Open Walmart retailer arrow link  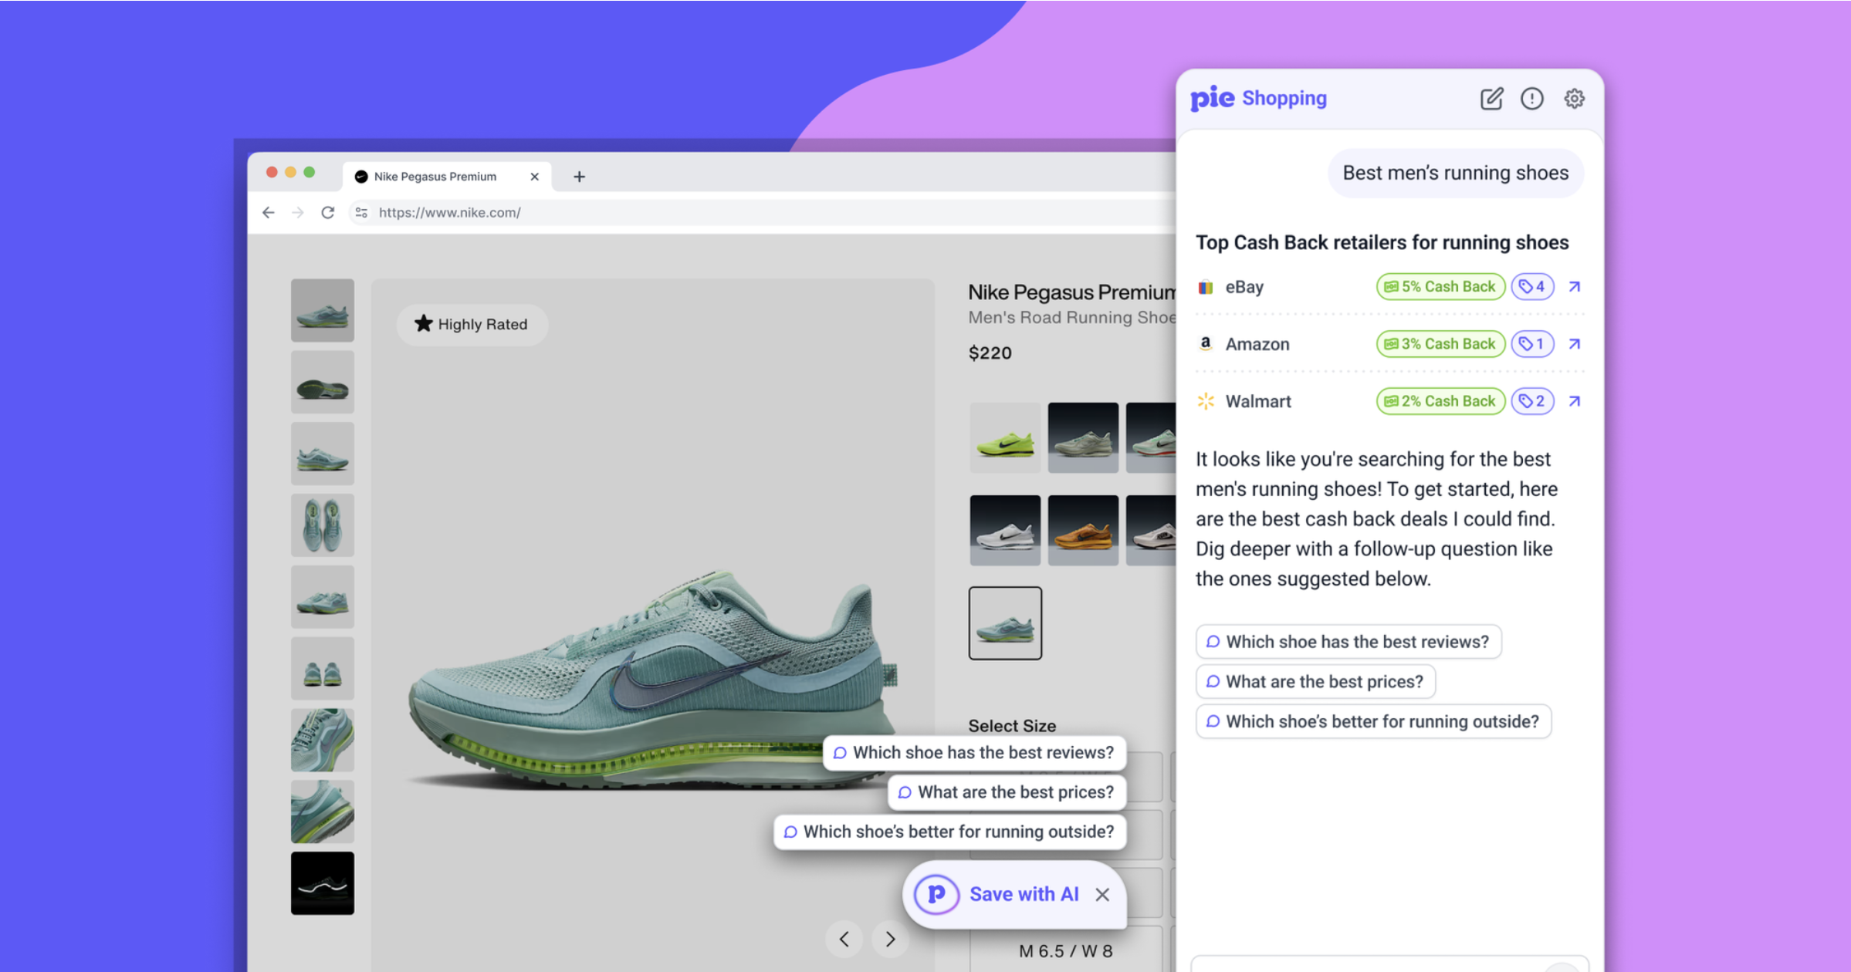(1575, 401)
